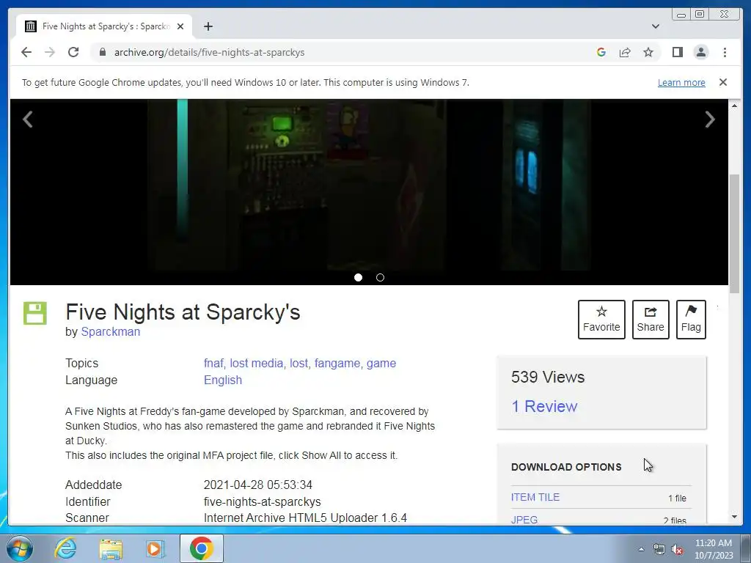Click the Favorite star button

601,320
